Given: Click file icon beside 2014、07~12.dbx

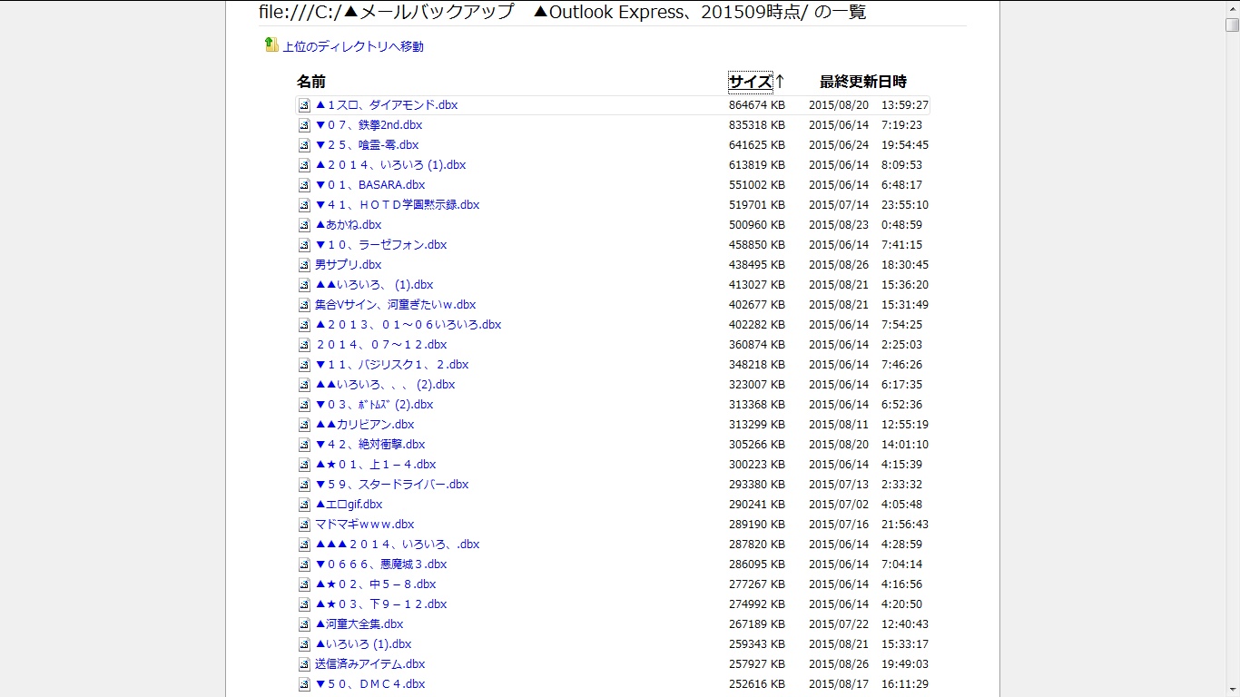Looking at the screenshot, I should tap(305, 345).
